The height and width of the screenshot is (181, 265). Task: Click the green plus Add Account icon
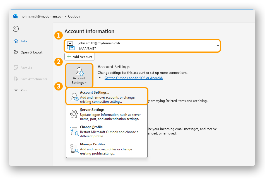click(x=69, y=57)
